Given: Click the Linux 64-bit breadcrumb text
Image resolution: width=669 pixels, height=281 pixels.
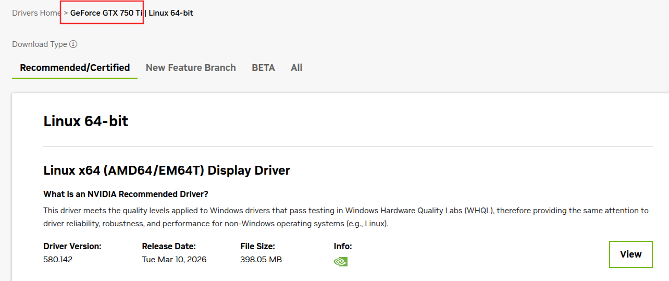Looking at the screenshot, I should 171,13.
